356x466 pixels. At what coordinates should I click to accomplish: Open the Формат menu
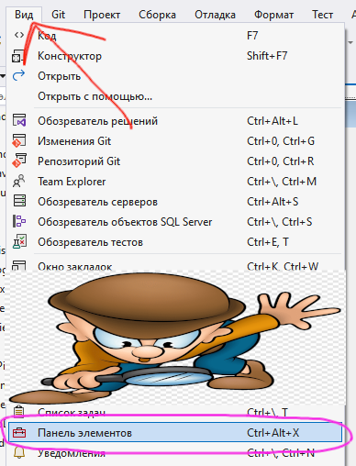coord(273,15)
